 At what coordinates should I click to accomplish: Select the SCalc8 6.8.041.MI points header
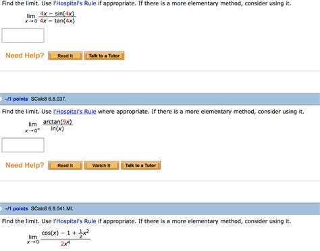160,208
